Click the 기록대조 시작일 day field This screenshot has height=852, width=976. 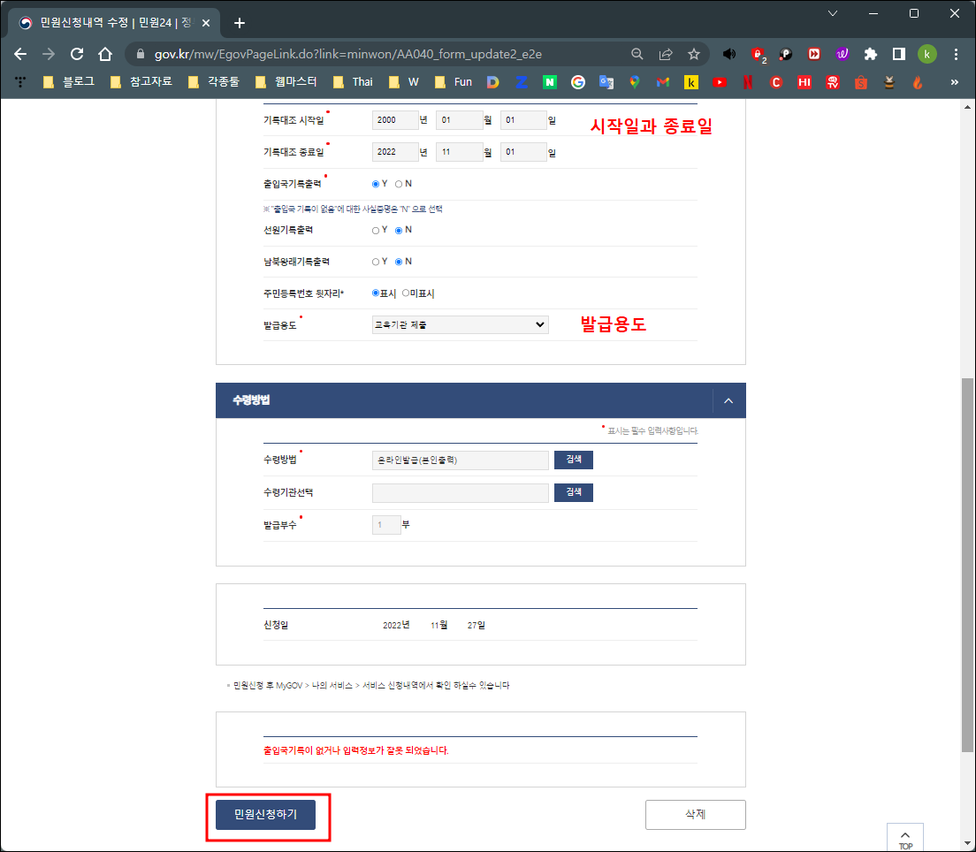523,120
